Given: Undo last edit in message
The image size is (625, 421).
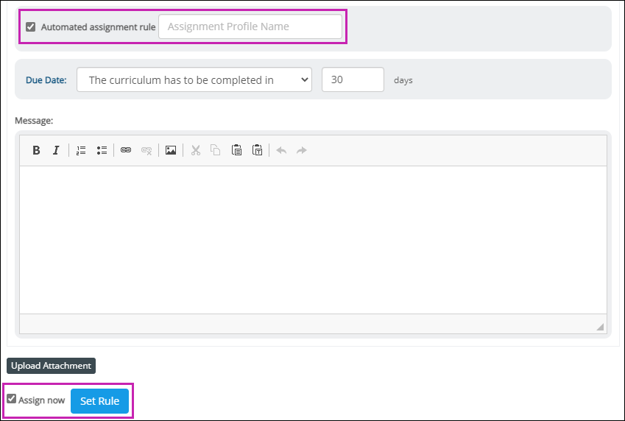Looking at the screenshot, I should pyautogui.click(x=281, y=150).
